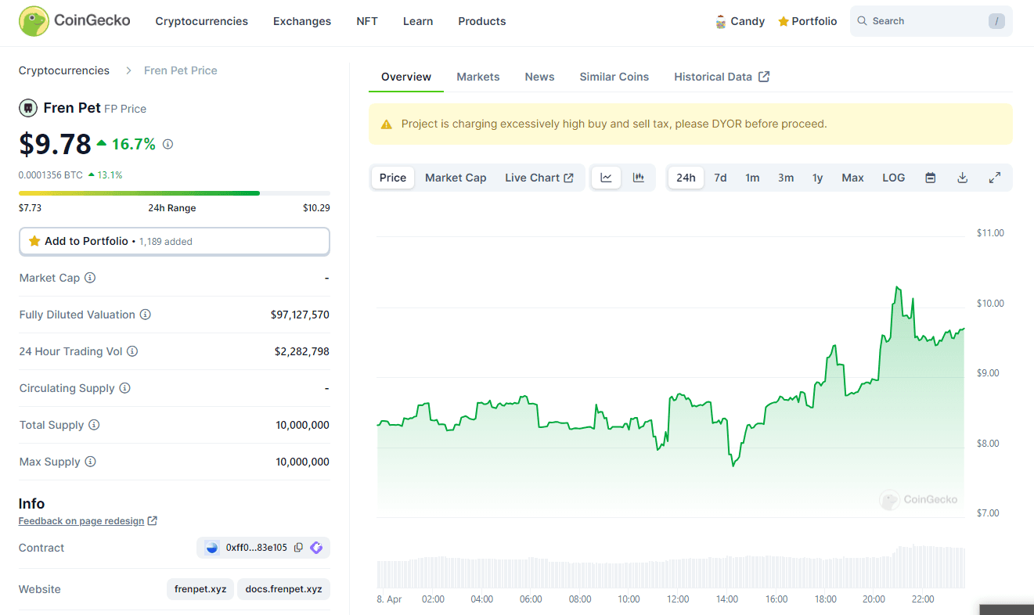
Task: Switch to the Similar Coins tab
Action: [614, 77]
